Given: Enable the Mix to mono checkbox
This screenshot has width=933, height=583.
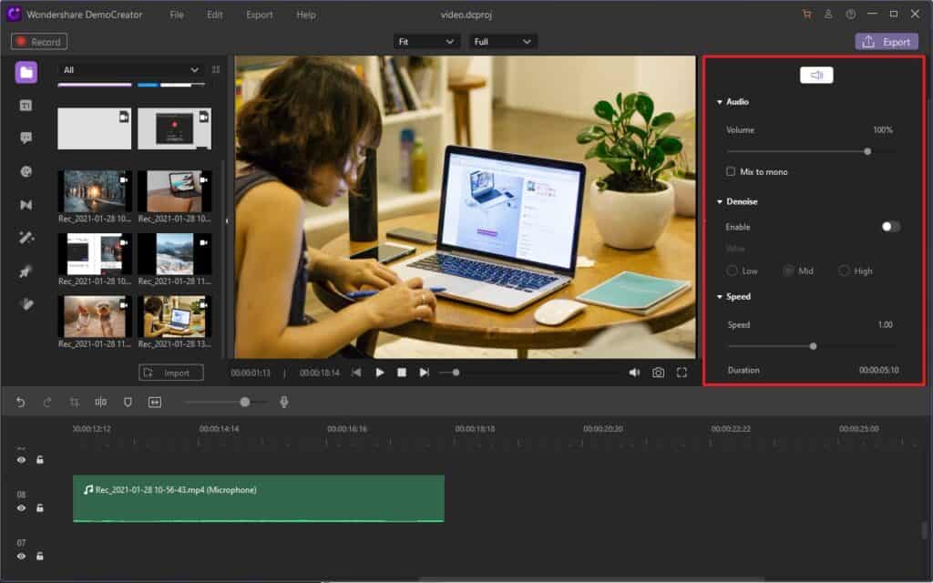Looking at the screenshot, I should [731, 171].
